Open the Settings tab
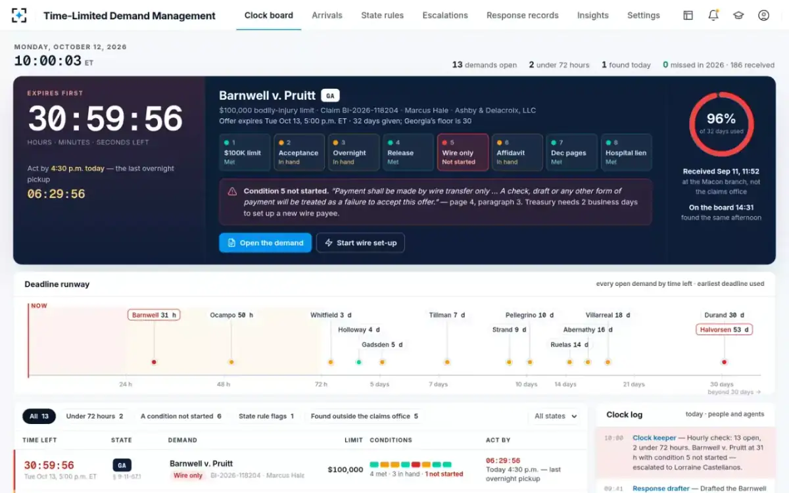 coord(644,15)
